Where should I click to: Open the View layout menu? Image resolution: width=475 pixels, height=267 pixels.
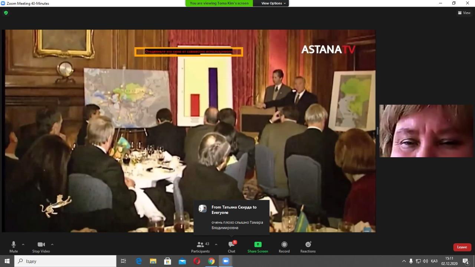(x=464, y=13)
